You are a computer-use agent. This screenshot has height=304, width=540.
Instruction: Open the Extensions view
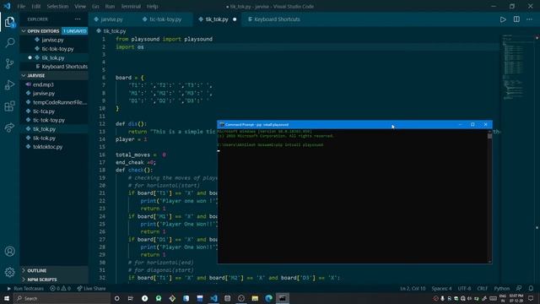[x=9, y=106]
